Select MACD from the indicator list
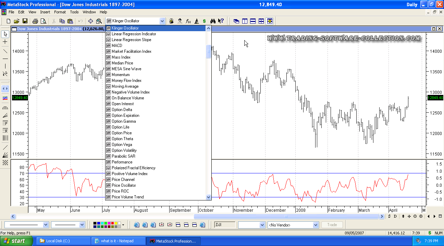Image resolution: width=444 pixels, height=246 pixels. pyautogui.click(x=117, y=46)
